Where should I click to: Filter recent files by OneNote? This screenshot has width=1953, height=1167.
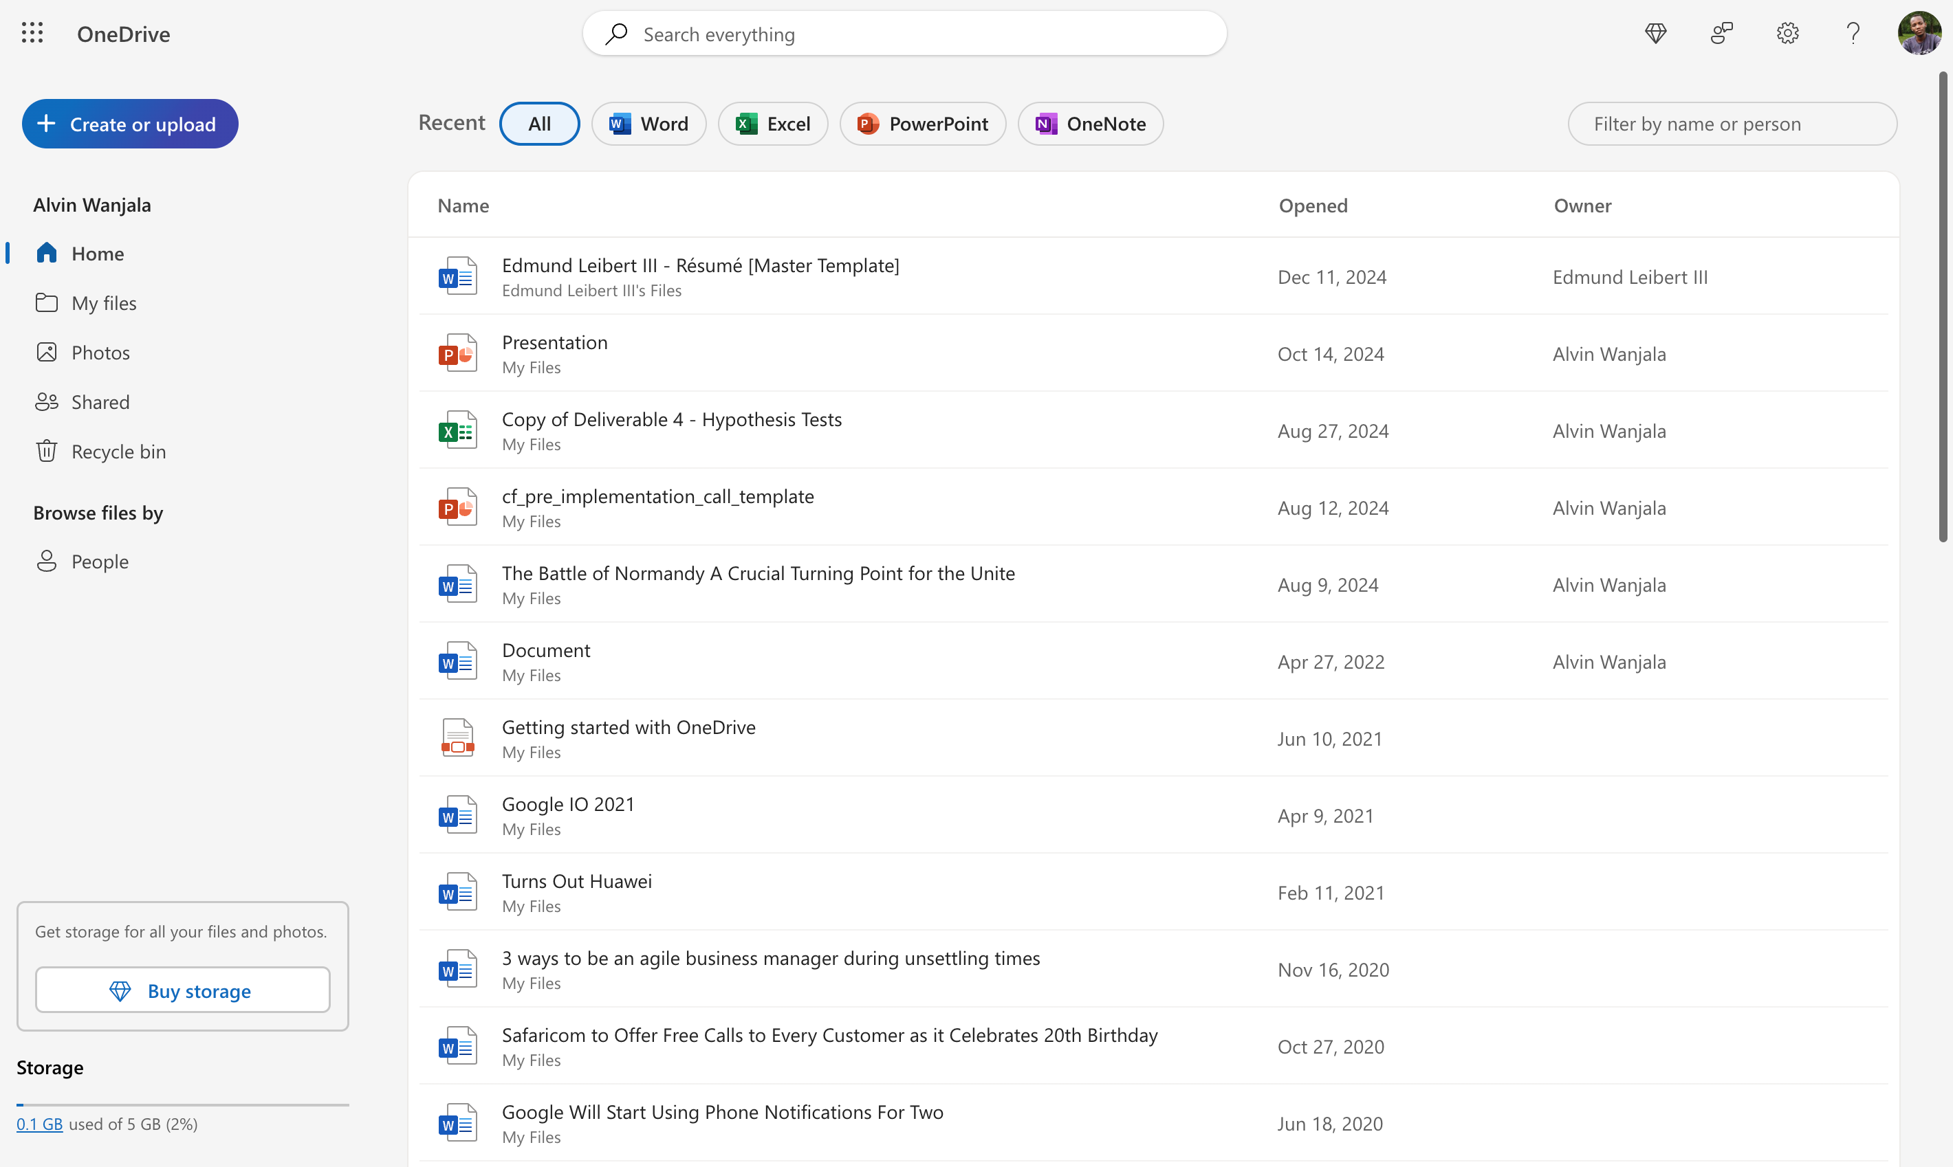coord(1091,124)
